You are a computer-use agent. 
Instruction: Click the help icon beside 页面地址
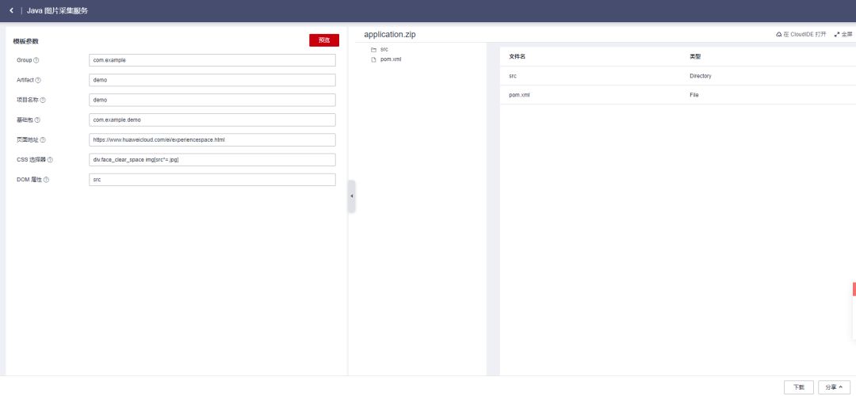pyautogui.click(x=43, y=140)
